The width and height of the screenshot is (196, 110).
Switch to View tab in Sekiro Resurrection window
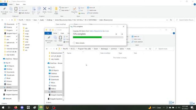pos(24,4)
